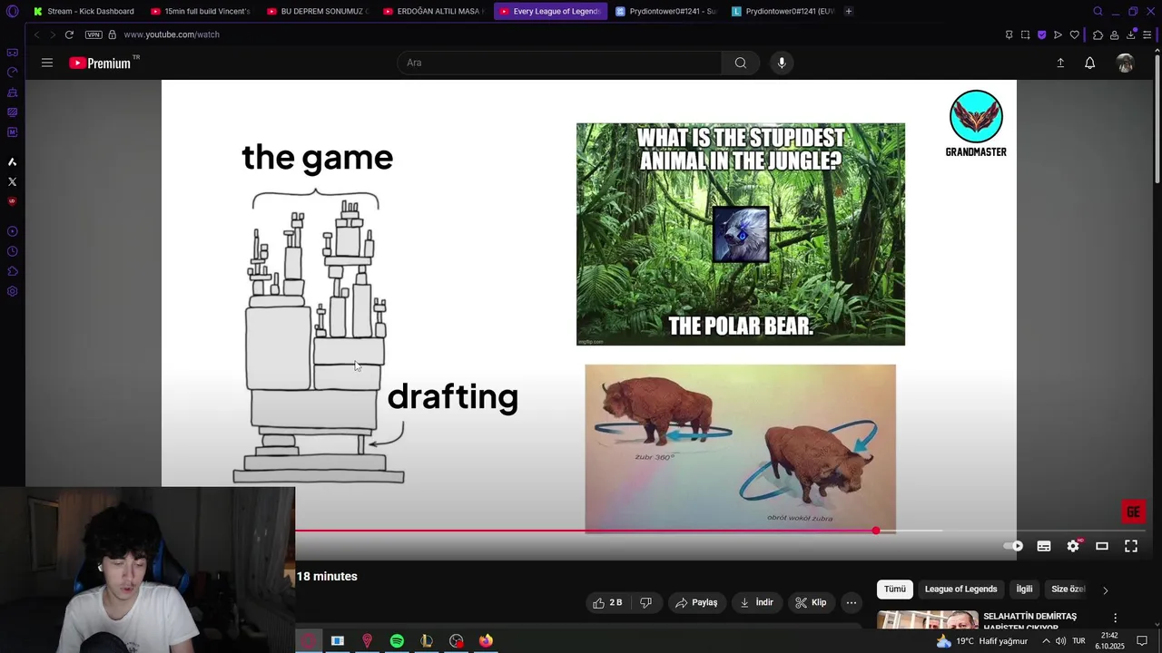Switch to BU DEPREM SONUMUZ tab

pos(317,11)
